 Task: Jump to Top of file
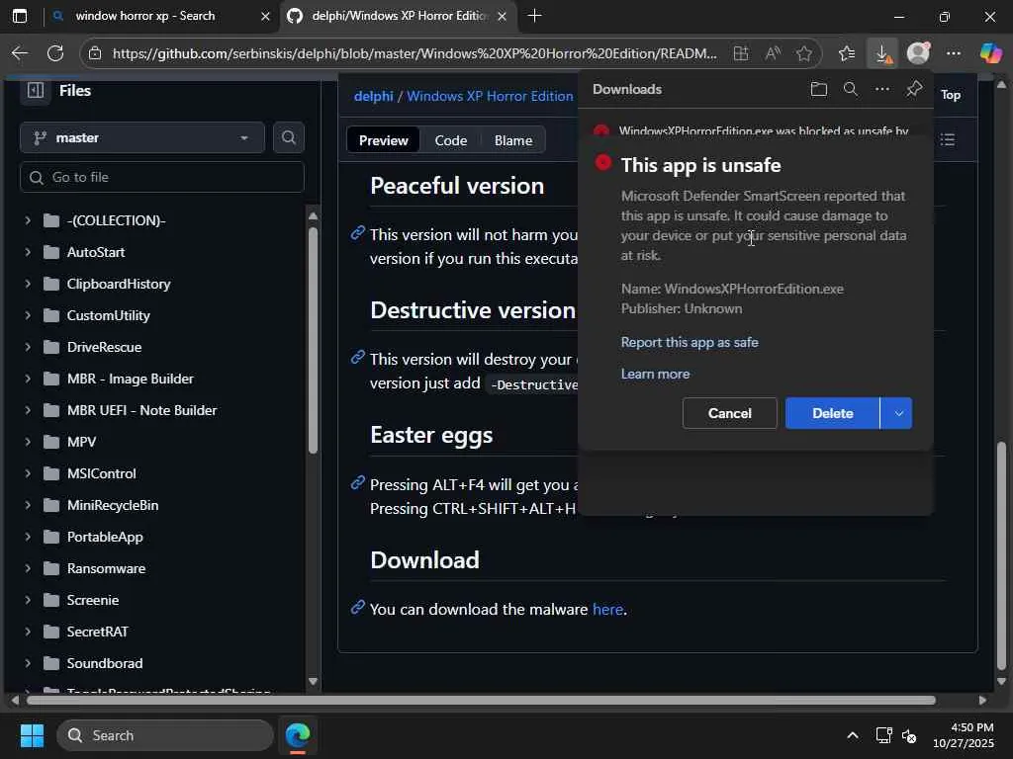coord(950,95)
